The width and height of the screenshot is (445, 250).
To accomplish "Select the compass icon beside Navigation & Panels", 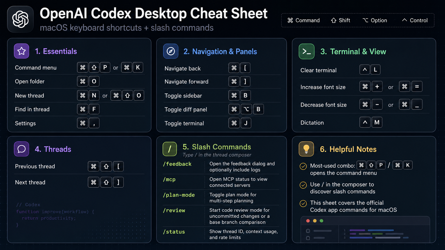I will pyautogui.click(x=171, y=51).
